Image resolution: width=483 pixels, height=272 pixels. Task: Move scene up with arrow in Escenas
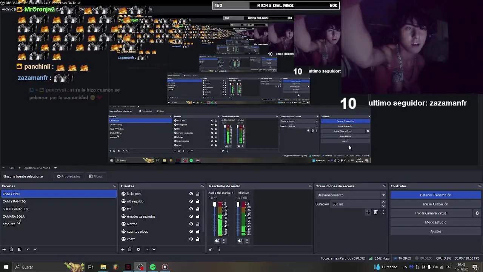coord(28,249)
